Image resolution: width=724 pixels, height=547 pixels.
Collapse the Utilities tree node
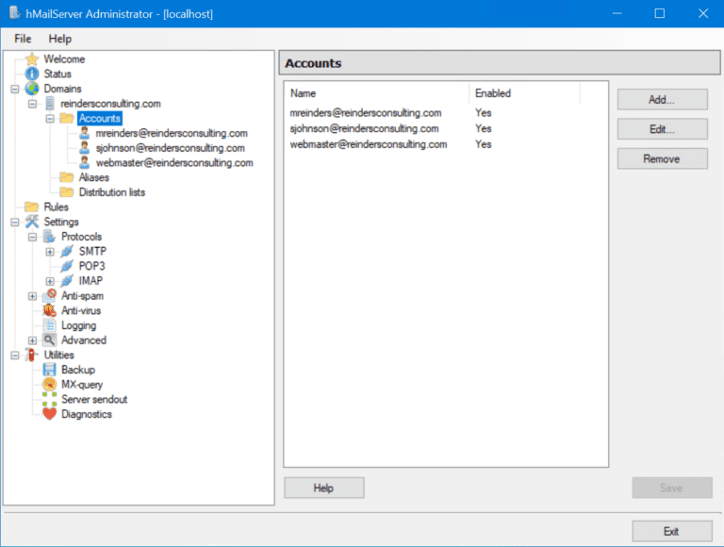click(15, 356)
